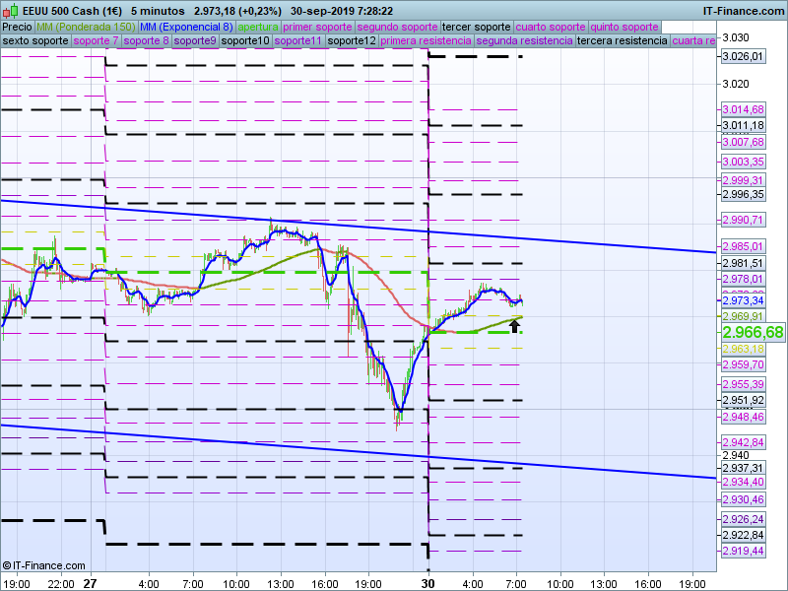
Task: Click the apertura legend label
Action: click(x=258, y=27)
